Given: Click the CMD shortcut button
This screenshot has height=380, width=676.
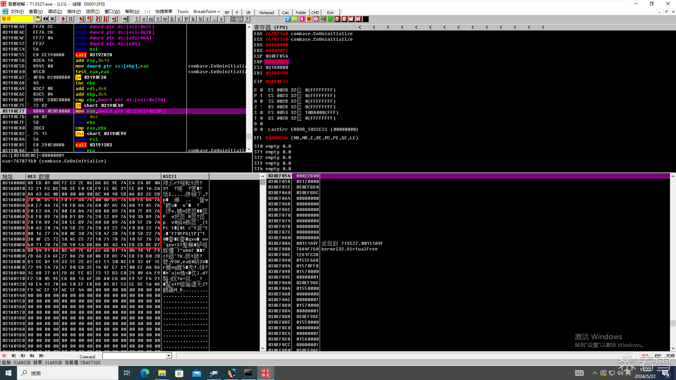Looking at the screenshot, I should [x=315, y=13].
